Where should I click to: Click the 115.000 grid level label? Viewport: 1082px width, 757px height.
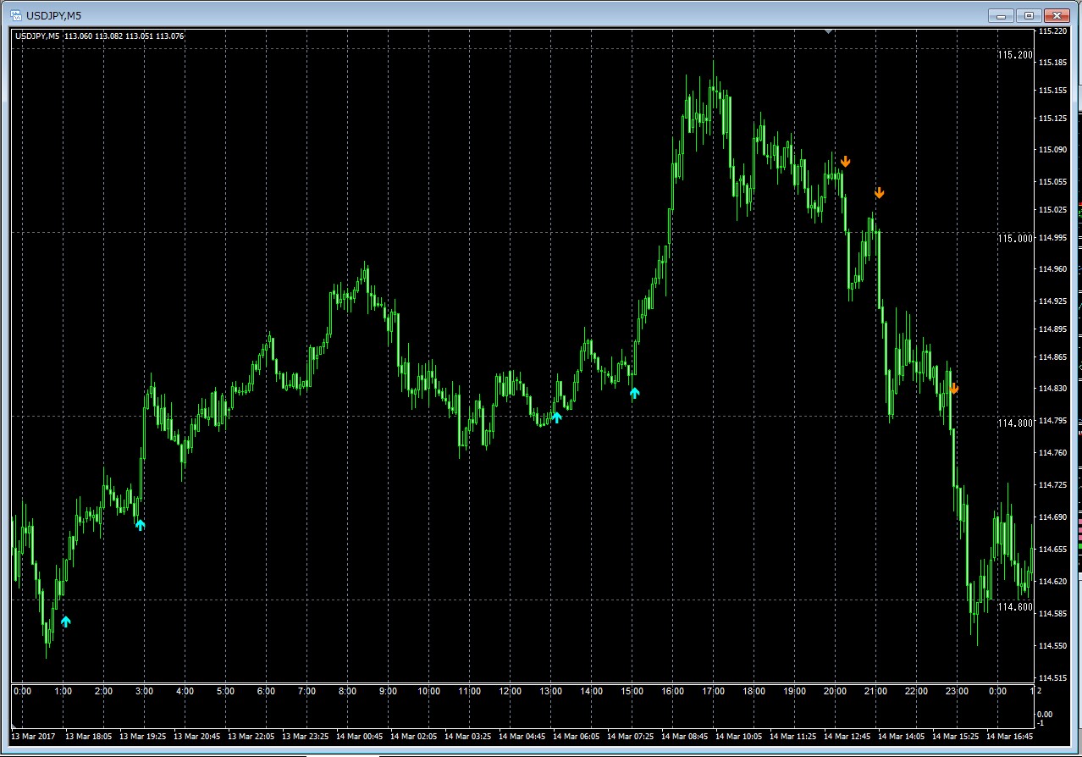click(x=1015, y=239)
